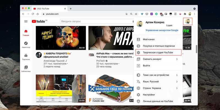The height and width of the screenshot is (110, 220).
Task: Click the 271 тыс. просмотров text
Action: tap(55, 64)
